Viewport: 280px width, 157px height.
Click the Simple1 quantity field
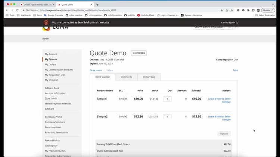point(167,99)
